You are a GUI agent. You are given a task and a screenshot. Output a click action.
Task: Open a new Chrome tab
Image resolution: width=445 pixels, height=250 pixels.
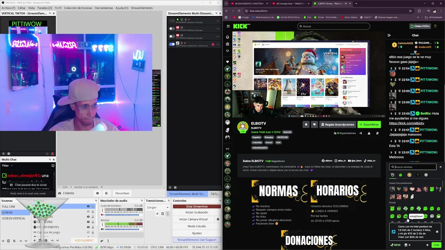(x=356, y=3)
